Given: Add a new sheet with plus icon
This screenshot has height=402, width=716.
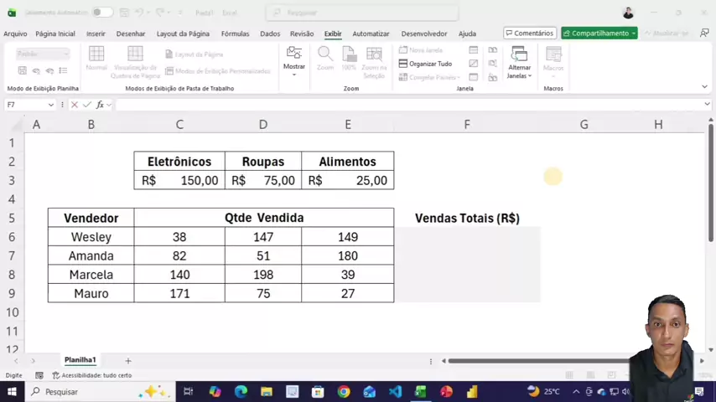Looking at the screenshot, I should click(128, 360).
